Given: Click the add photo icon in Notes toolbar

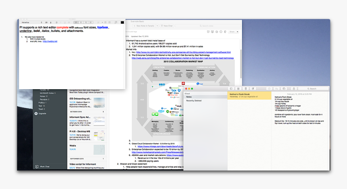Looking at the screenshot, I should (284, 88).
